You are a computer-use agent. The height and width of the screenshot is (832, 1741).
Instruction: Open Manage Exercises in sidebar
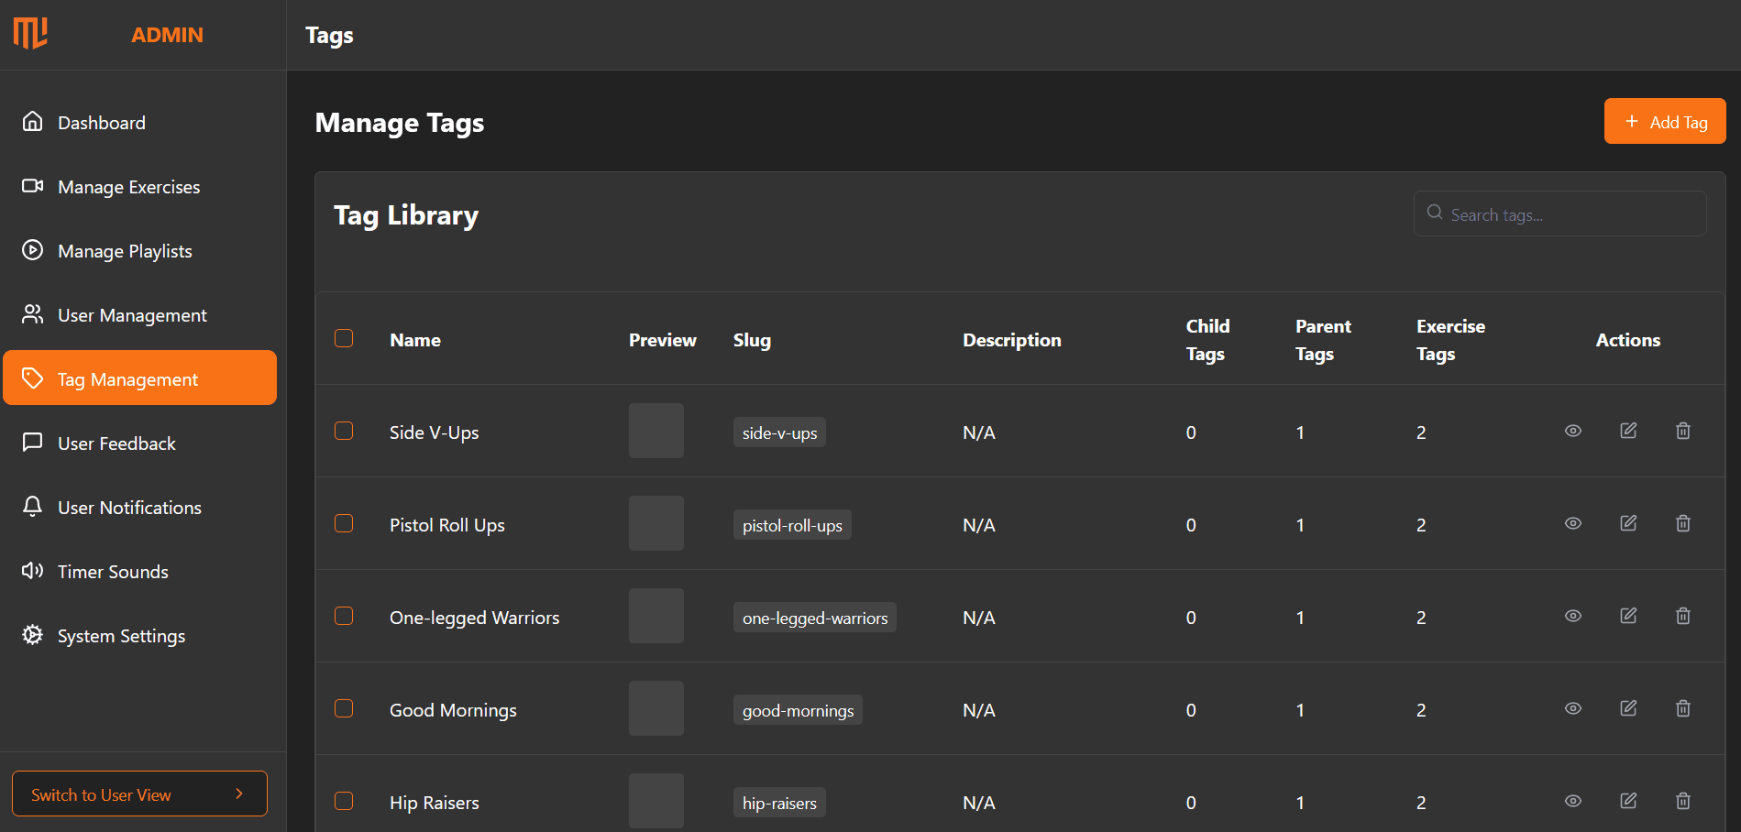(x=139, y=186)
